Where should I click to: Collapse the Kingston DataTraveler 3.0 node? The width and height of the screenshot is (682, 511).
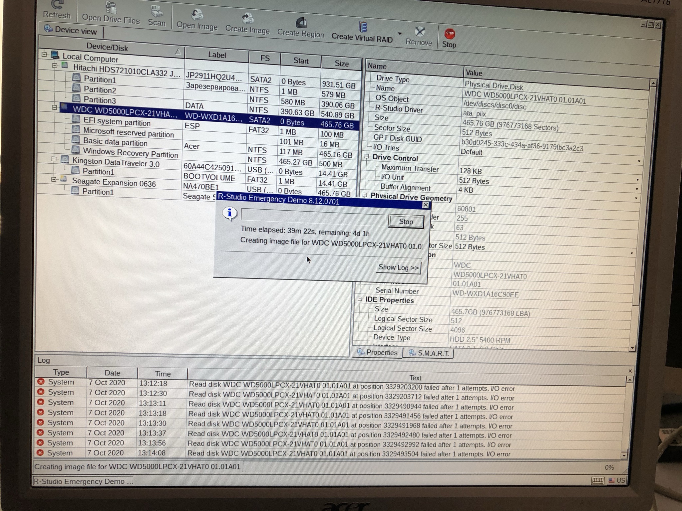click(54, 159)
